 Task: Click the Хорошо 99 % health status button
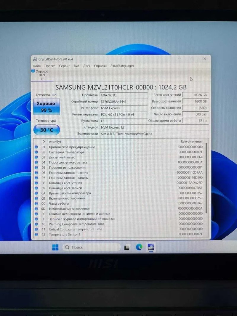coord(47,107)
